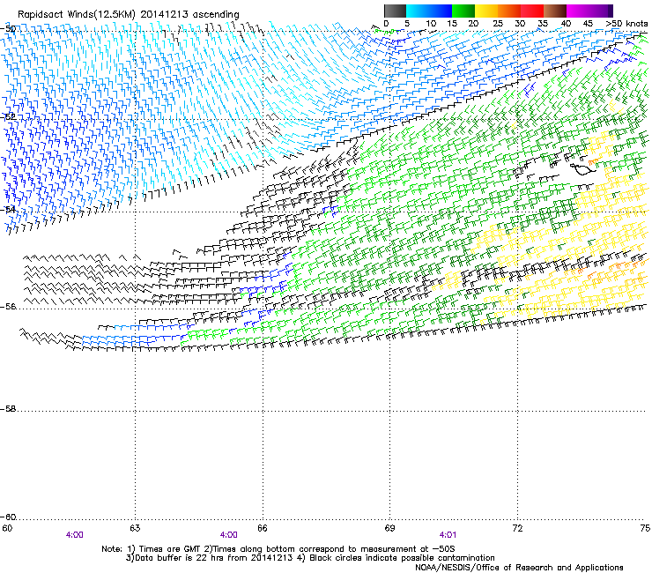The width and height of the screenshot is (652, 573).
Task: Click the '-56' latitude axis label
Action: 8,307
